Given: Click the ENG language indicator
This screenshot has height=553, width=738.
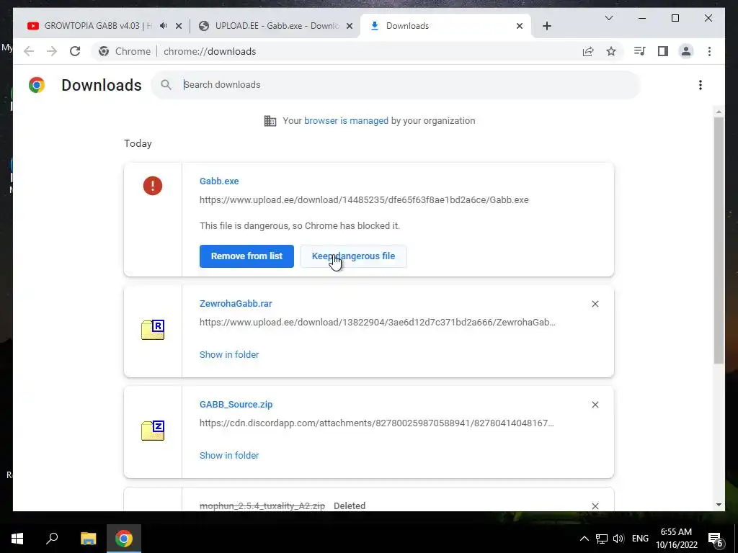Looking at the screenshot, I should tap(640, 539).
